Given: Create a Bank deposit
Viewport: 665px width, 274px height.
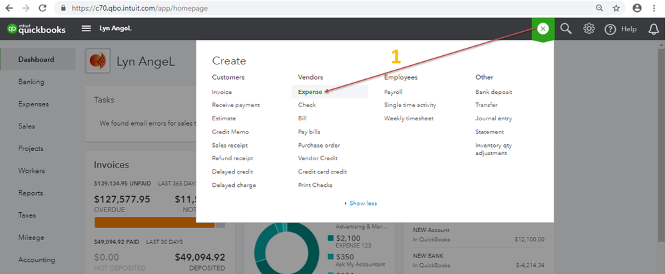Looking at the screenshot, I should click(494, 92).
